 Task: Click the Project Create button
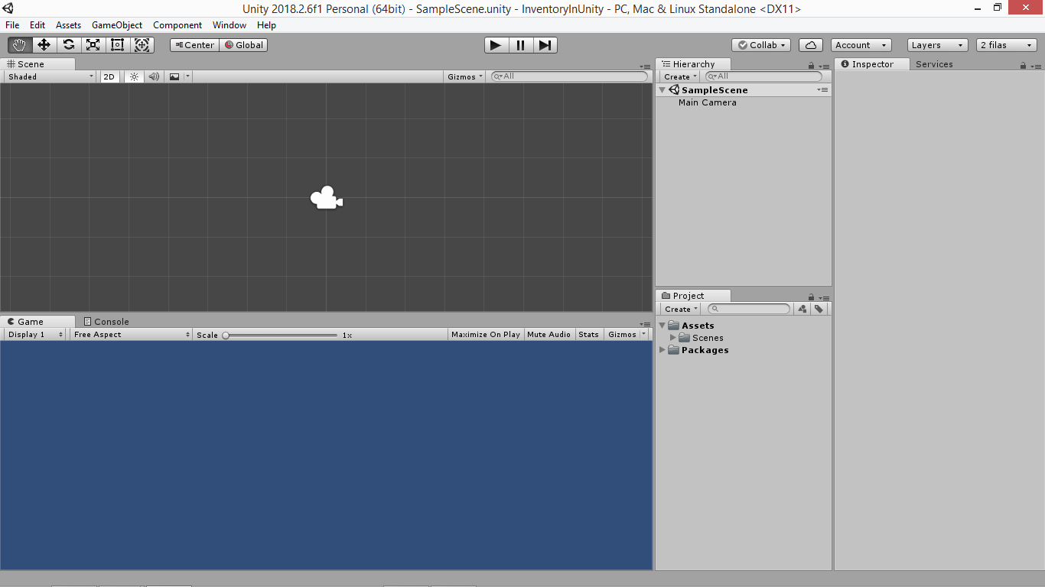[x=680, y=309]
